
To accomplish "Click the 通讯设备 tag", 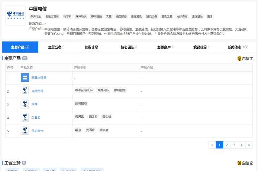I will coord(152,16).
